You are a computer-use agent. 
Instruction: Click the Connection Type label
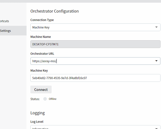[x=42, y=20]
